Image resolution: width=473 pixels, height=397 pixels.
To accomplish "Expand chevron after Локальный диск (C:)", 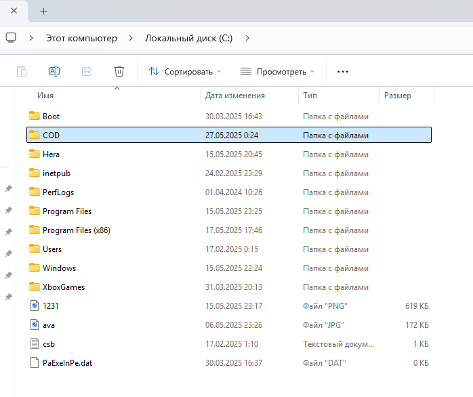I will pos(247,38).
